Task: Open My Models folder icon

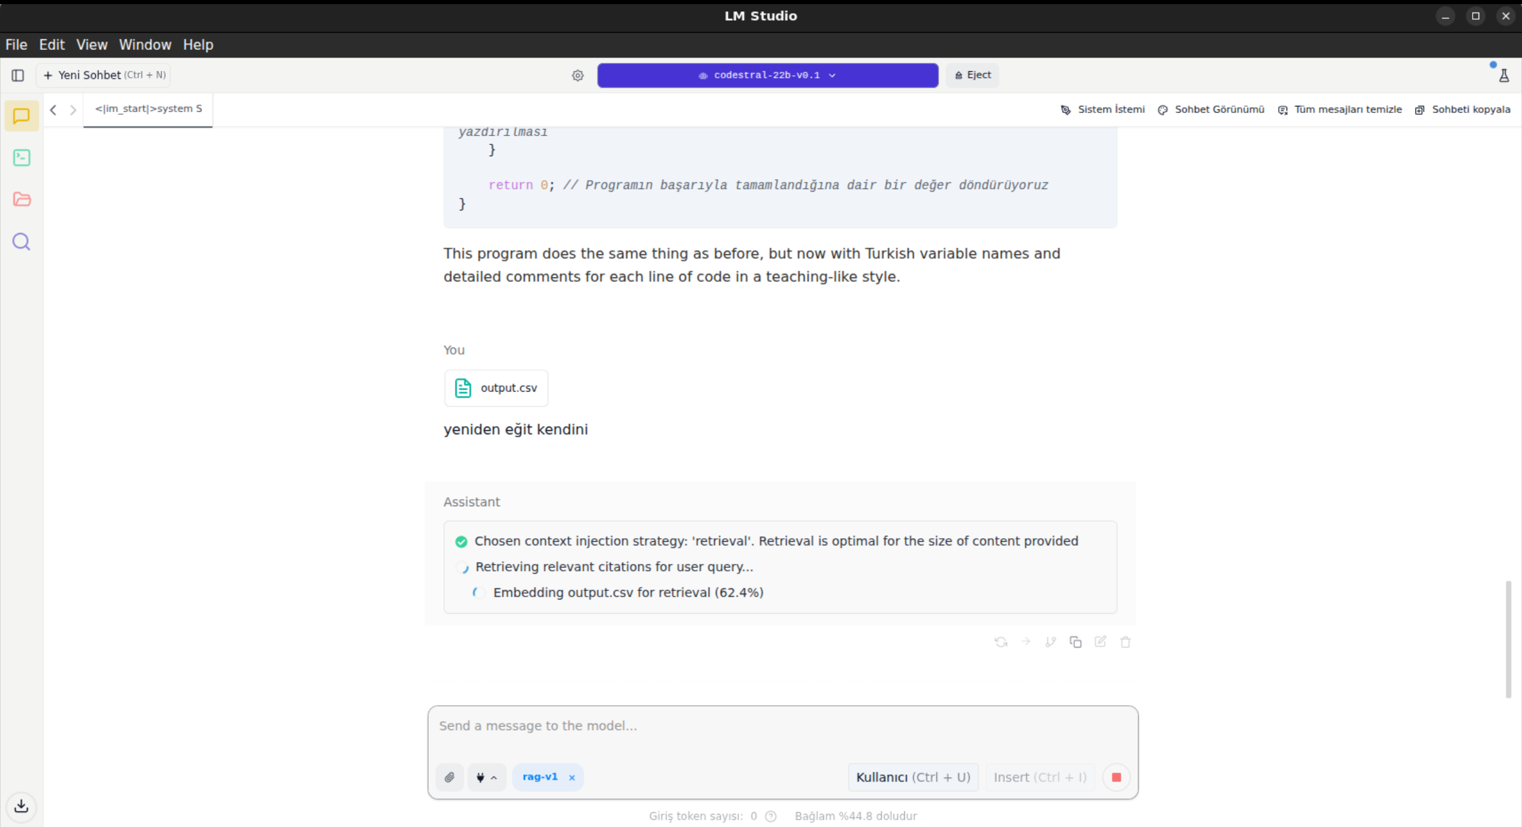Action: (x=21, y=199)
